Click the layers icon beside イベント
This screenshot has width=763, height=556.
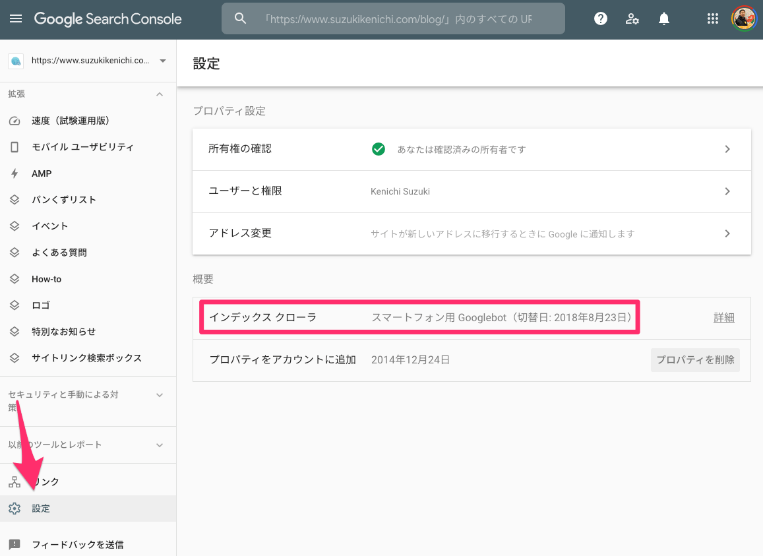(15, 226)
